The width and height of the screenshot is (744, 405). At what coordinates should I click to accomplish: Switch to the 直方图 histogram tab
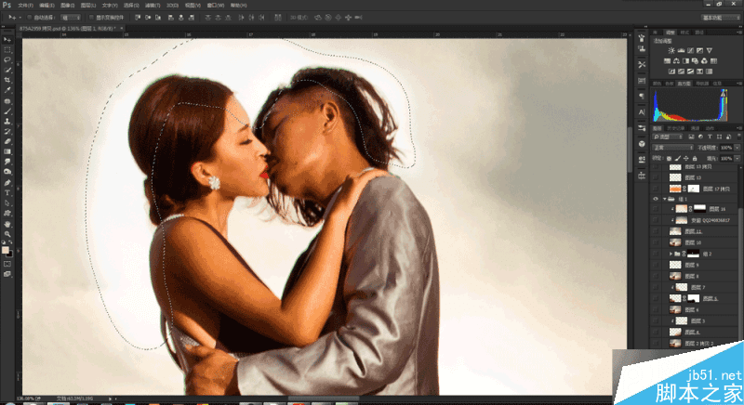click(684, 84)
